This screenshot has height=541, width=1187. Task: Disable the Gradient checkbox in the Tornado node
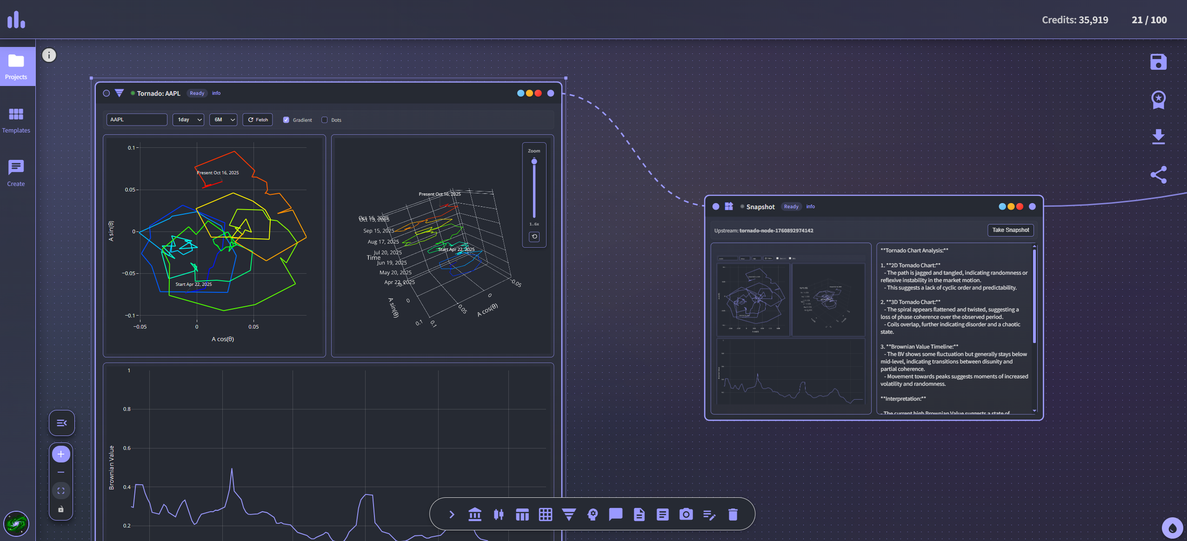coord(286,119)
